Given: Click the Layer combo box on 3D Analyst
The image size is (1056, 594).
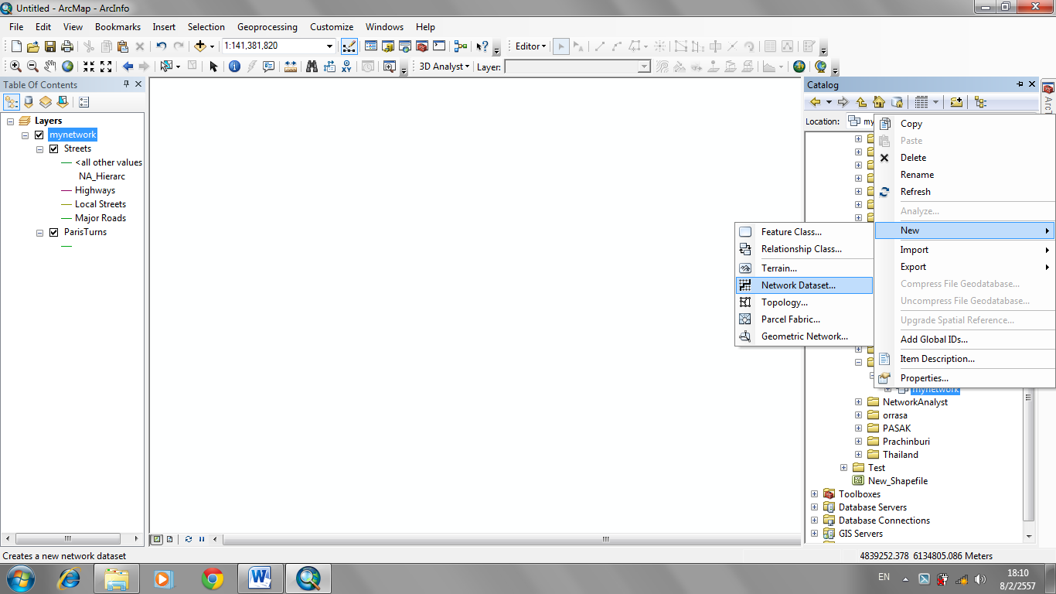Looking at the screenshot, I should [x=577, y=67].
